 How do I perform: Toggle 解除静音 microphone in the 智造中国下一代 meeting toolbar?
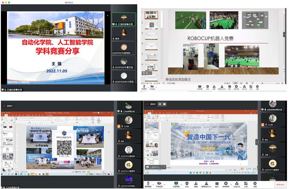(148, 185)
